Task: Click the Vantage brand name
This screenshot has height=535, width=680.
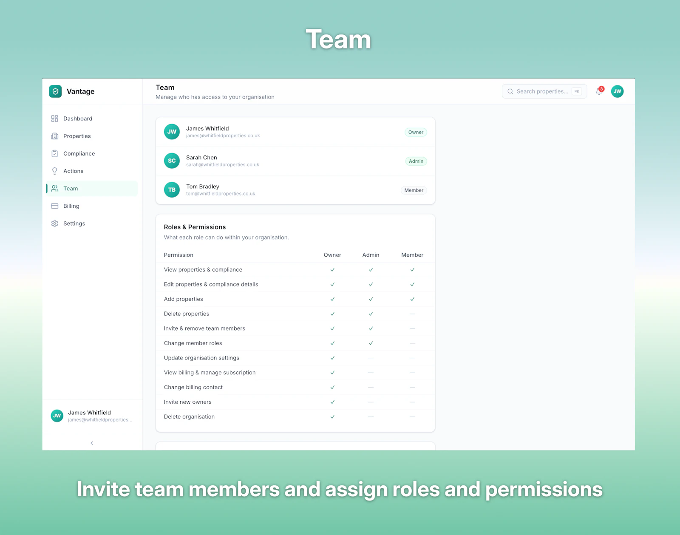Action: (80, 91)
